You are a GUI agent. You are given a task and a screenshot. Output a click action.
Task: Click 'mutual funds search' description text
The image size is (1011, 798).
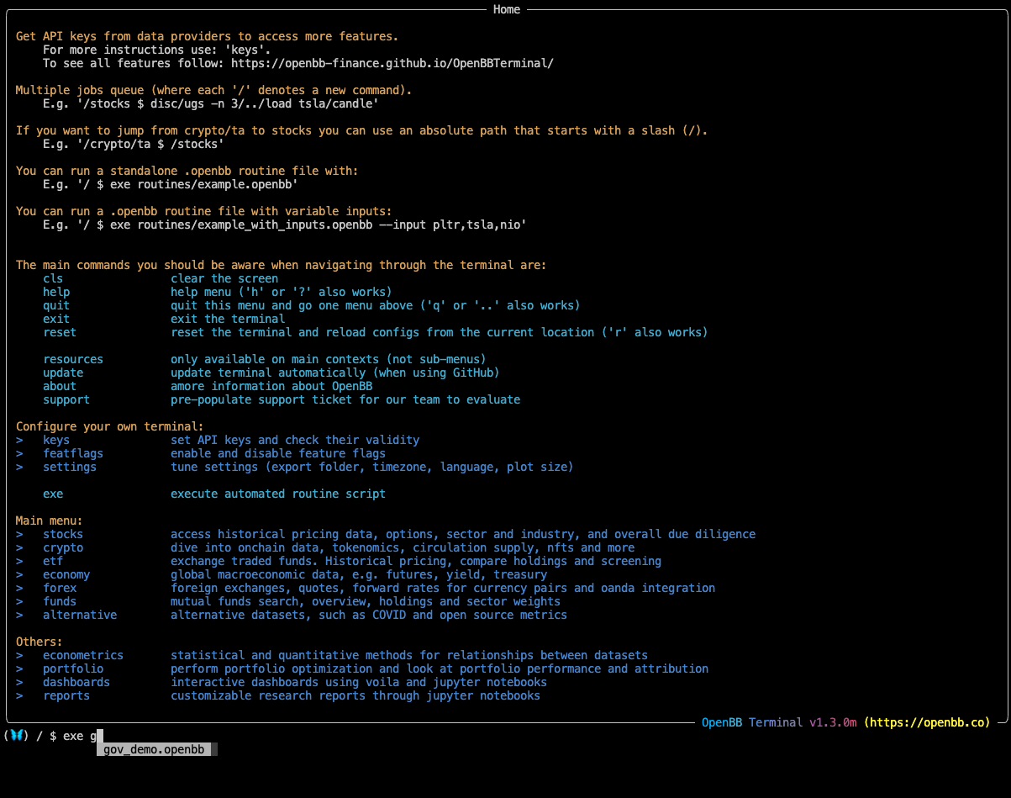point(366,601)
